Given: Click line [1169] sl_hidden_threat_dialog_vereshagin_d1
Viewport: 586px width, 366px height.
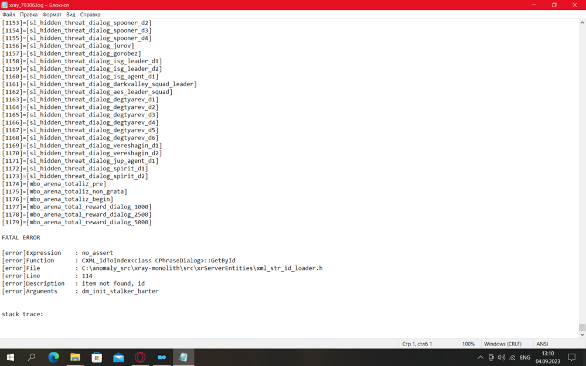Looking at the screenshot, I should pos(82,146).
